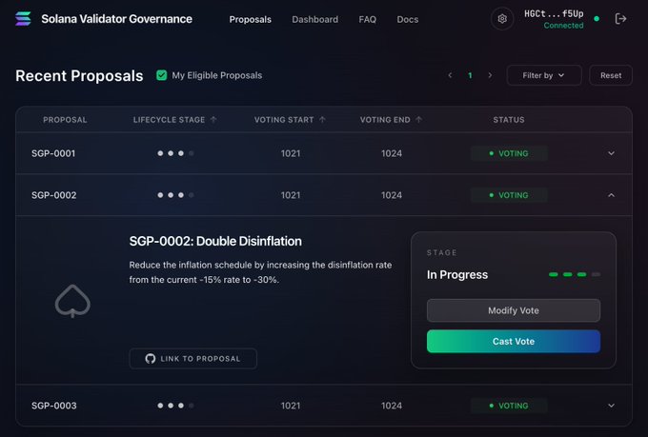This screenshot has height=437, width=648.
Task: Click the STATUS column header
Action: 509,120
